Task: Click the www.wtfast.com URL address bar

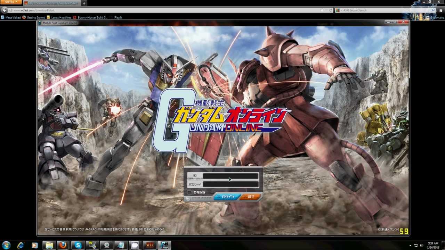Action: click(167, 10)
